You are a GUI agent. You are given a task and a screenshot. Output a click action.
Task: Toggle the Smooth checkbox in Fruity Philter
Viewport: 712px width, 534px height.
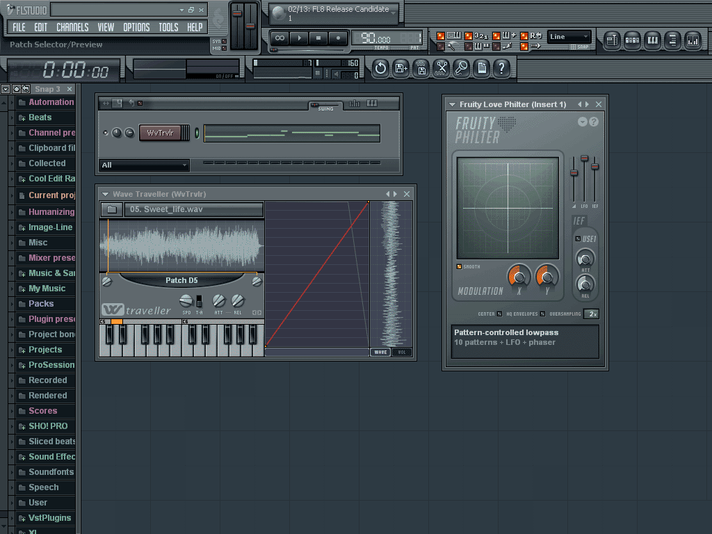click(x=459, y=266)
